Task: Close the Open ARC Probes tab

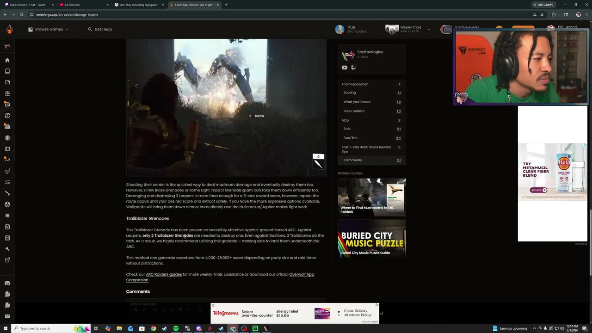Action: point(217,5)
